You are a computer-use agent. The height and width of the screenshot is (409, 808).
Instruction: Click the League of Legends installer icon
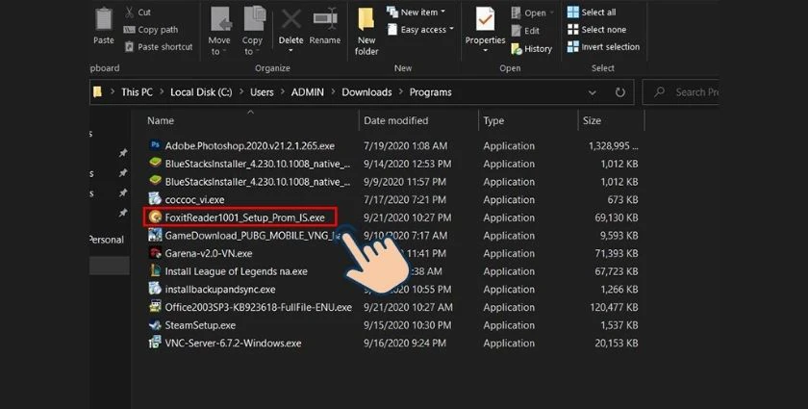click(x=155, y=270)
